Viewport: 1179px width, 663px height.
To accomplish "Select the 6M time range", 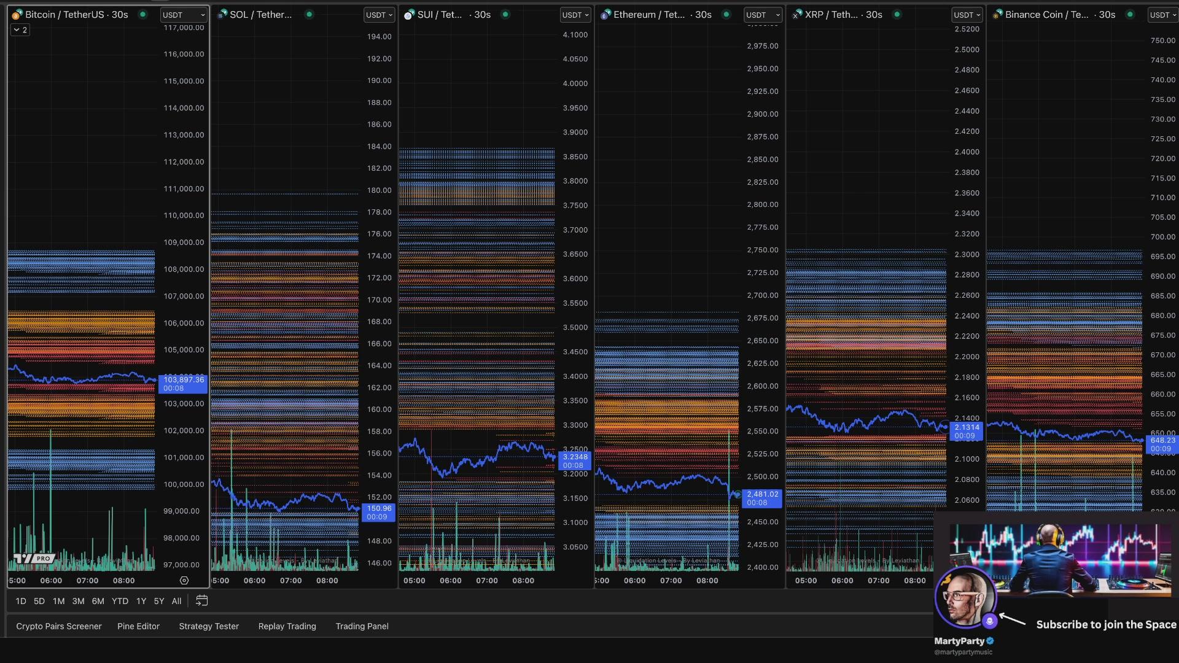I will 98,601.
